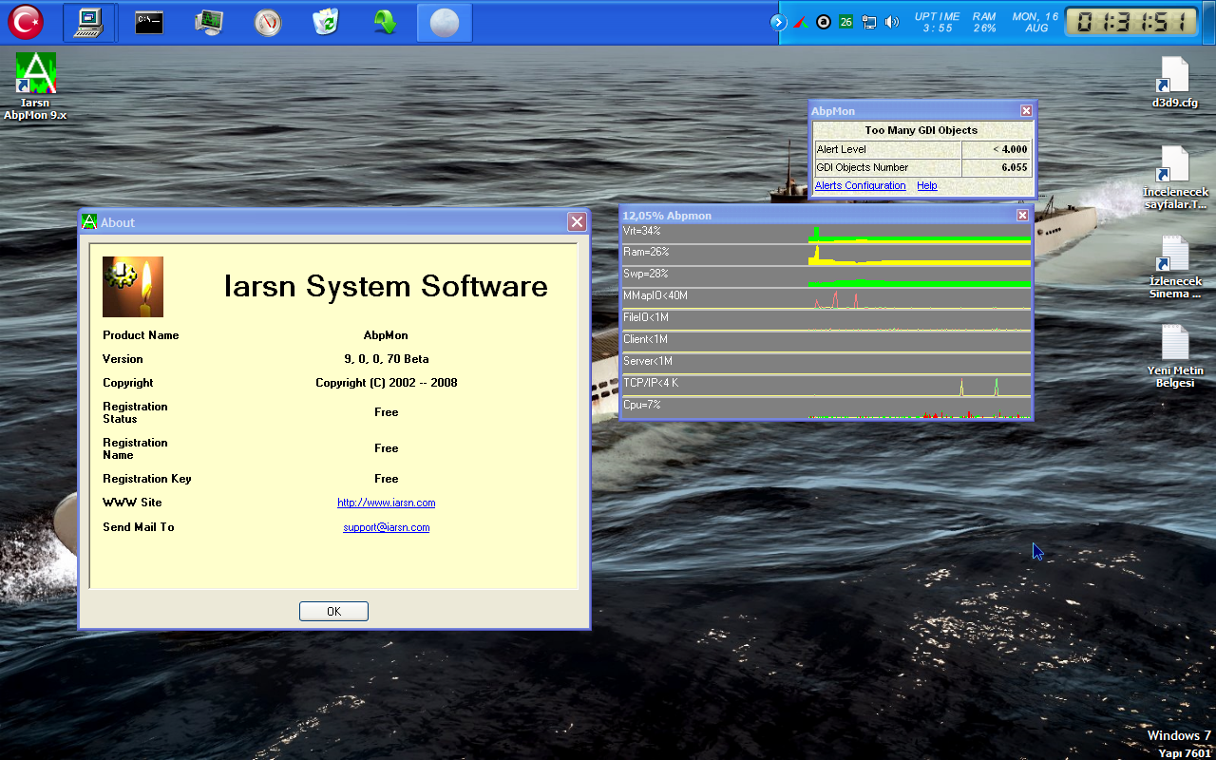
Task: Expand hidden tray icons with the round arrow
Action: coord(779,22)
